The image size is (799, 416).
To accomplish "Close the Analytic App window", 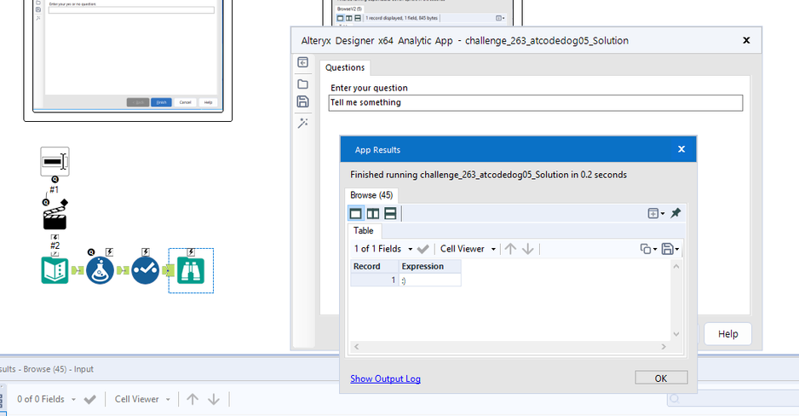I will (x=746, y=40).
